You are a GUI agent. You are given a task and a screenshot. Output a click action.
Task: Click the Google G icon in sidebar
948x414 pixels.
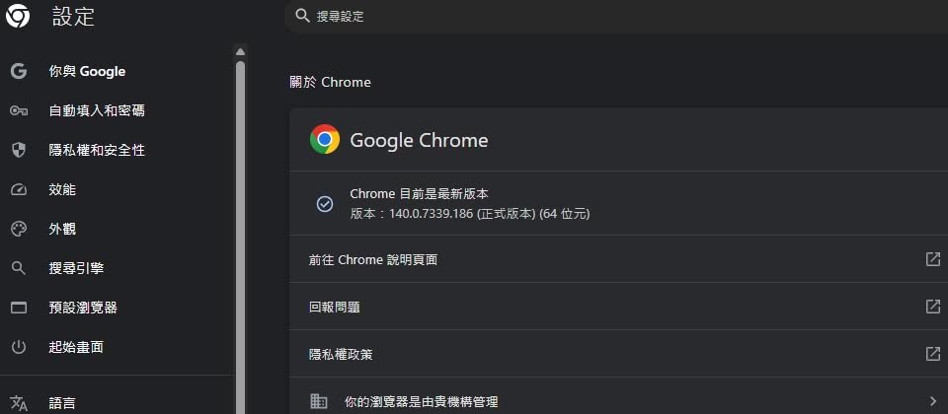(18, 71)
